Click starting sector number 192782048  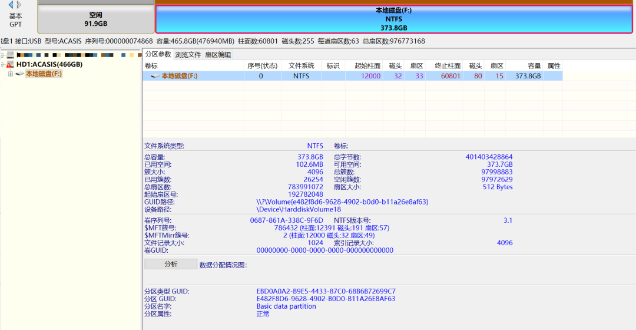coord(306,194)
